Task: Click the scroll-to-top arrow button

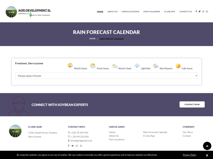Action: [207, 146]
